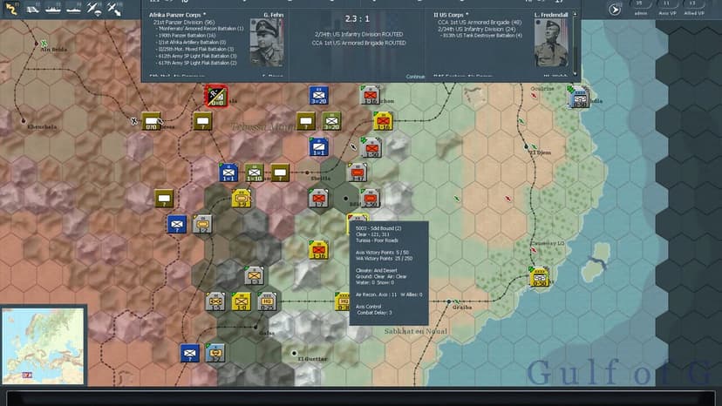Image resolution: width=722 pixels, height=406 pixels.
Task: Click Continue in the battle report
Action: pyautogui.click(x=415, y=77)
